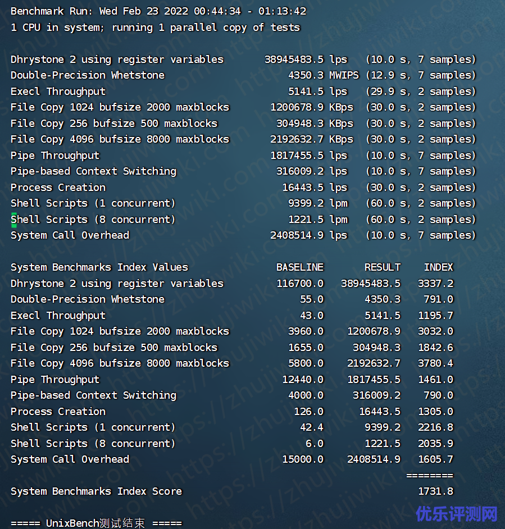505x529 pixels.
Task: Select the 1305.0 Process Creation index
Action: [x=435, y=412]
